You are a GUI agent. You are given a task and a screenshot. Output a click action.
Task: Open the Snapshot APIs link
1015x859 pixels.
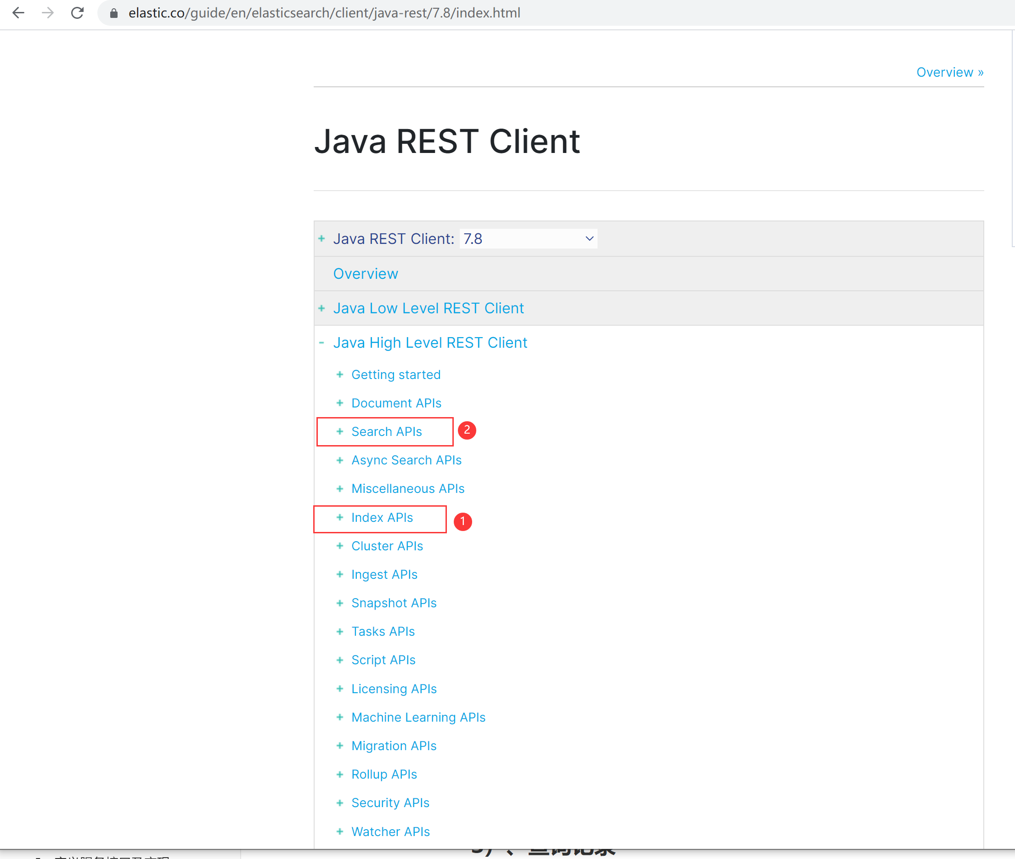394,603
